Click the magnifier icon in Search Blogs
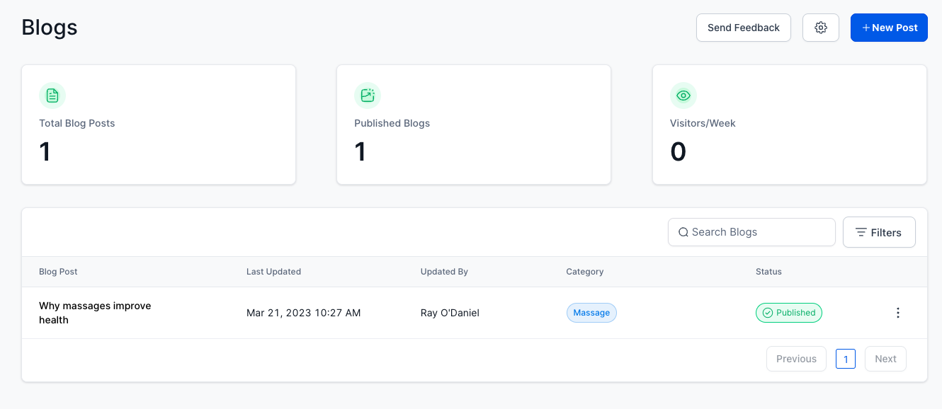 pyautogui.click(x=683, y=232)
